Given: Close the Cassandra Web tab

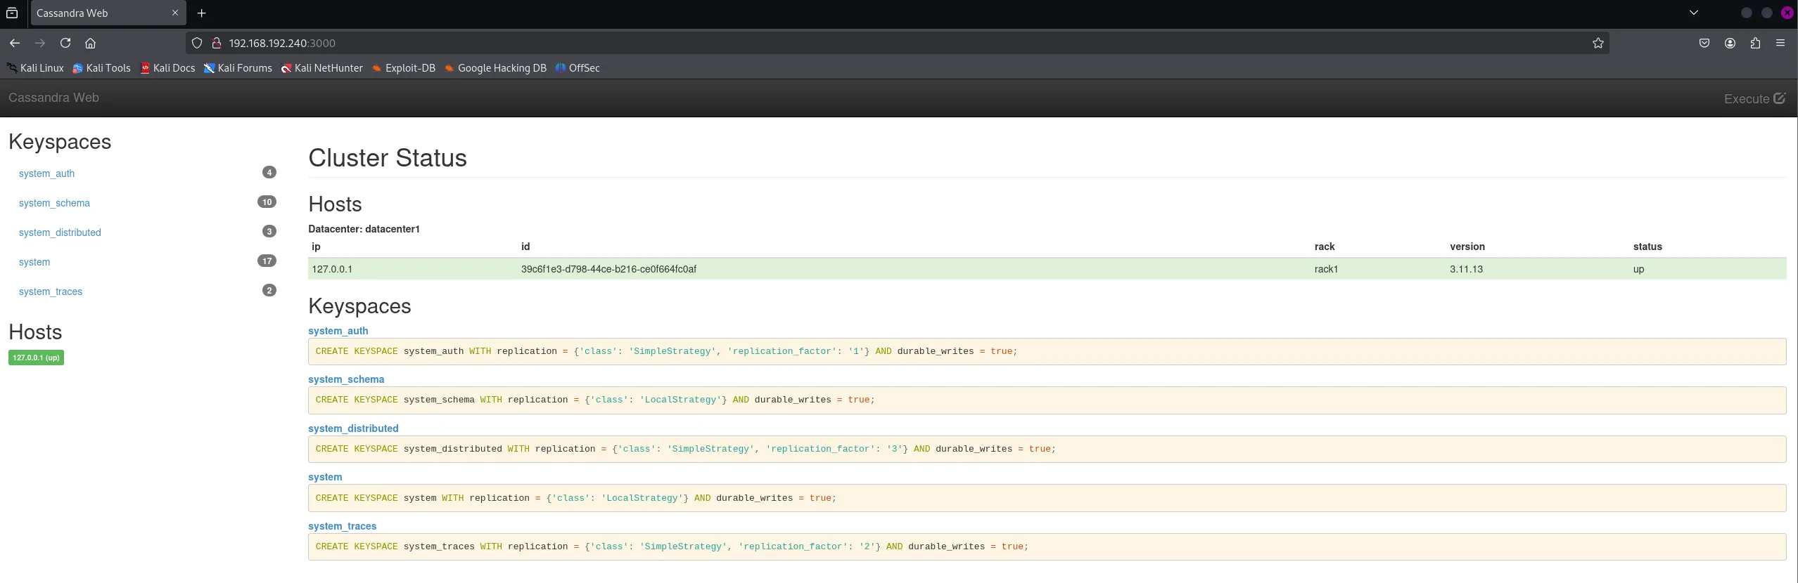Looking at the screenshot, I should tap(175, 13).
